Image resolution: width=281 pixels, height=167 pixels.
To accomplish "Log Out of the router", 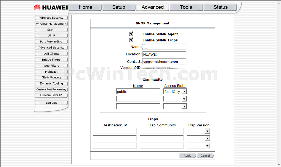I will [51, 103].
